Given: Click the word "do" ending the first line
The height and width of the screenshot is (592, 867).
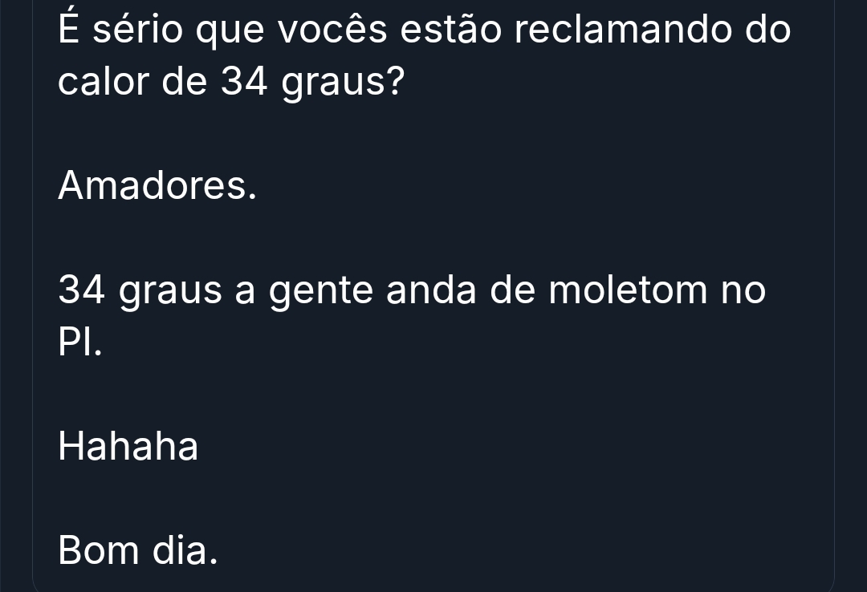Looking at the screenshot, I should (x=767, y=30).
